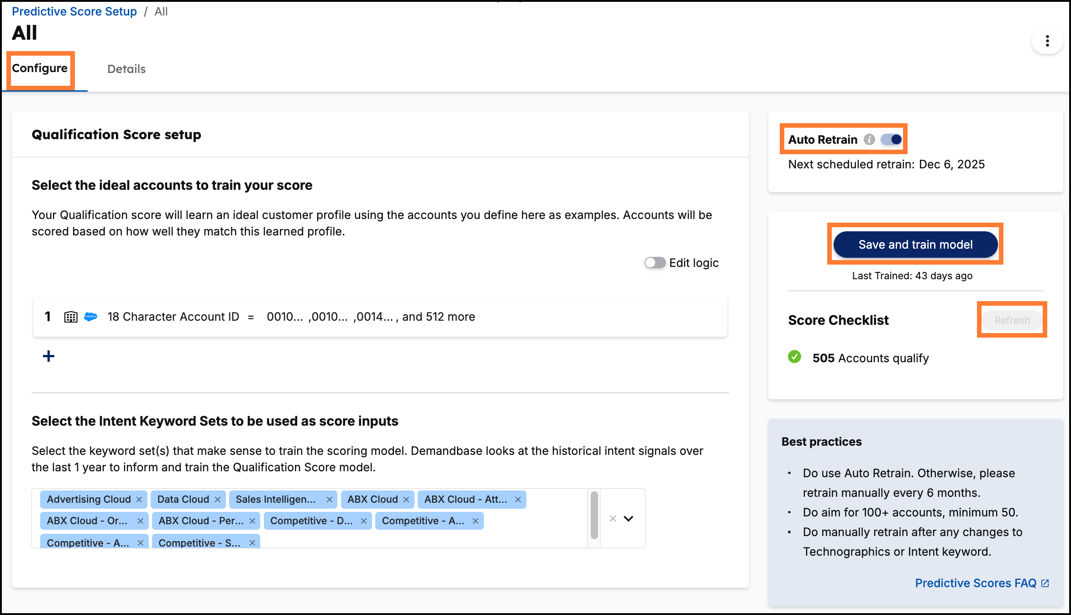
Task: Go to Predictive Score Setup breadcrumb
Action: [x=74, y=11]
